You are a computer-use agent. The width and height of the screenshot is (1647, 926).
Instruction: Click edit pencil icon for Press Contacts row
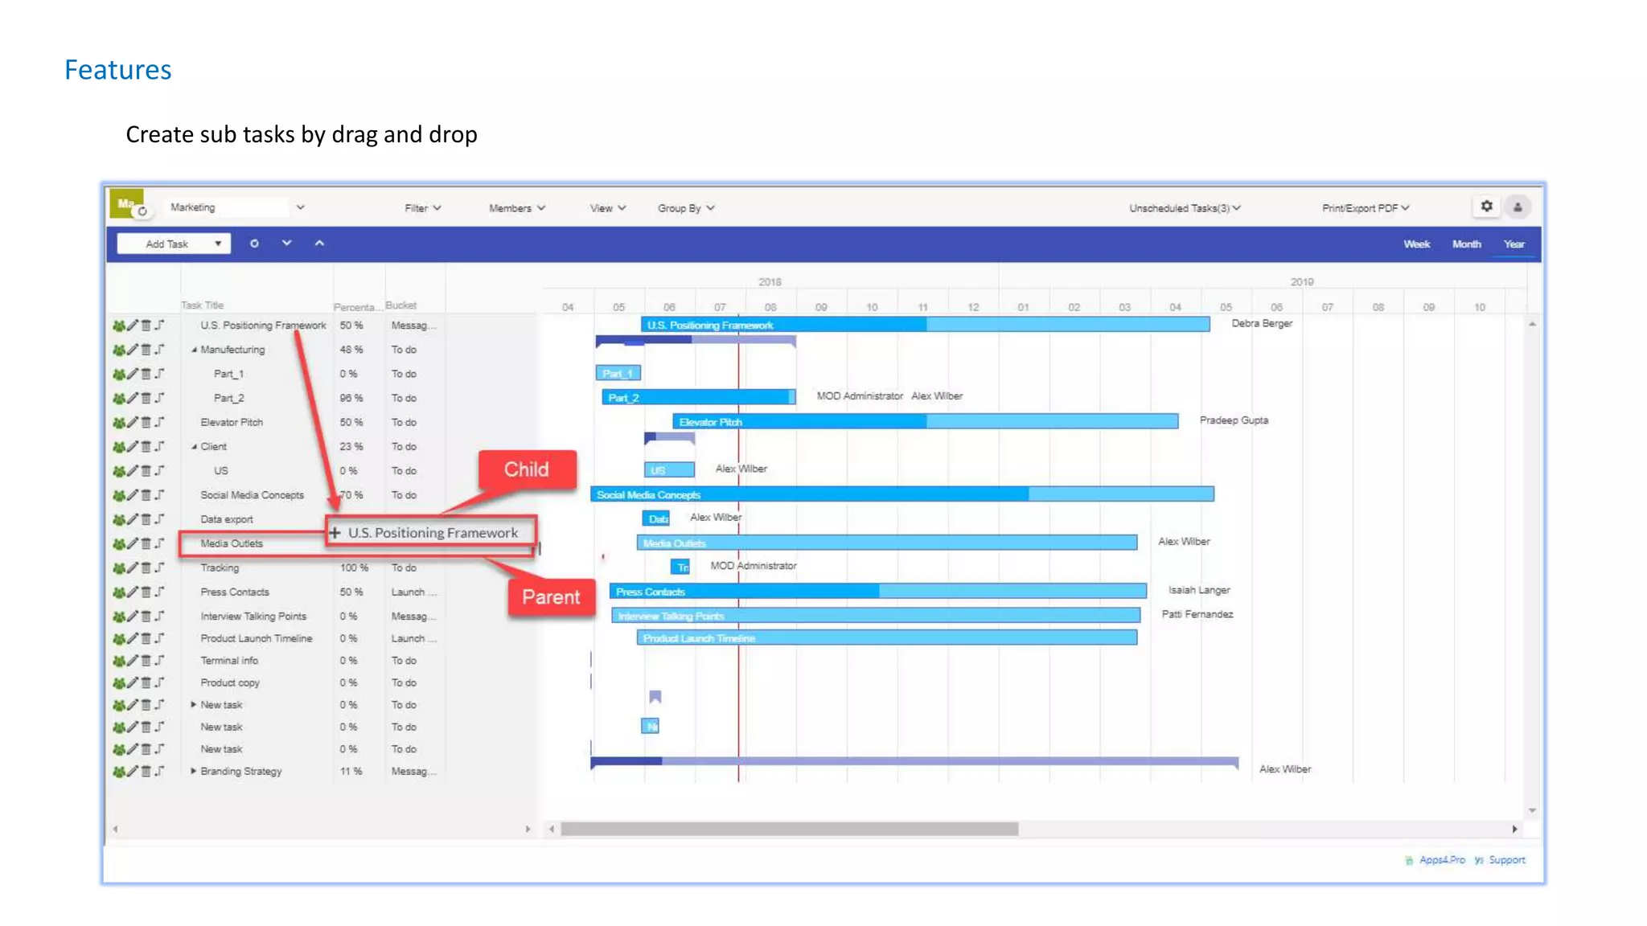coord(132,592)
